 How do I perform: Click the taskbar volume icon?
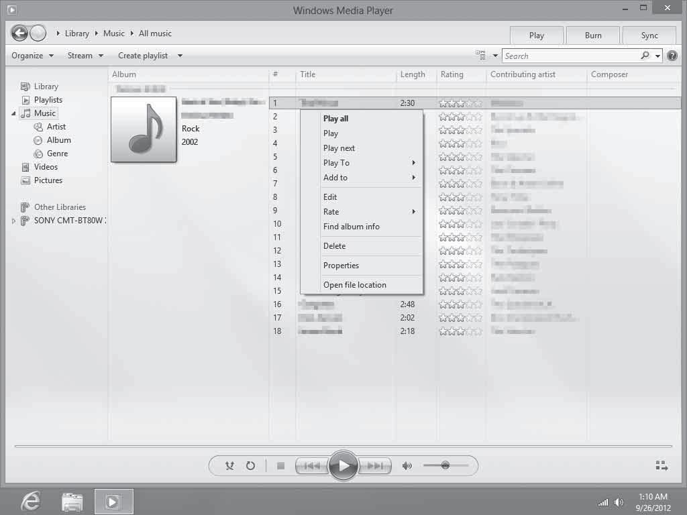tap(619, 502)
